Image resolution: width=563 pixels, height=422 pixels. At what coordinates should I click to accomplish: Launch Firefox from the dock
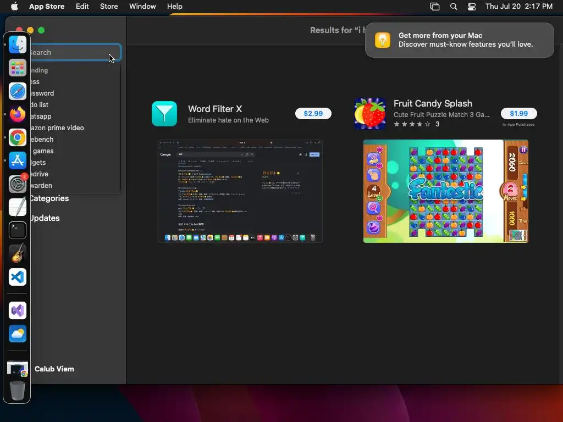pos(17,114)
